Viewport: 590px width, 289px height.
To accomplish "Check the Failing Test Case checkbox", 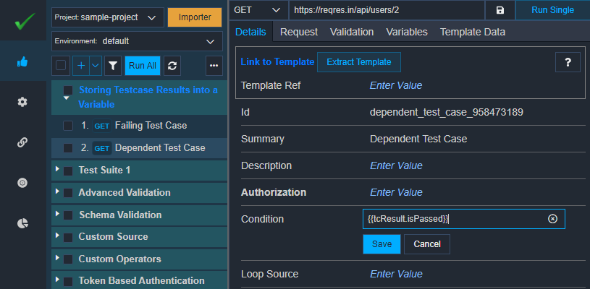I will [x=68, y=126].
